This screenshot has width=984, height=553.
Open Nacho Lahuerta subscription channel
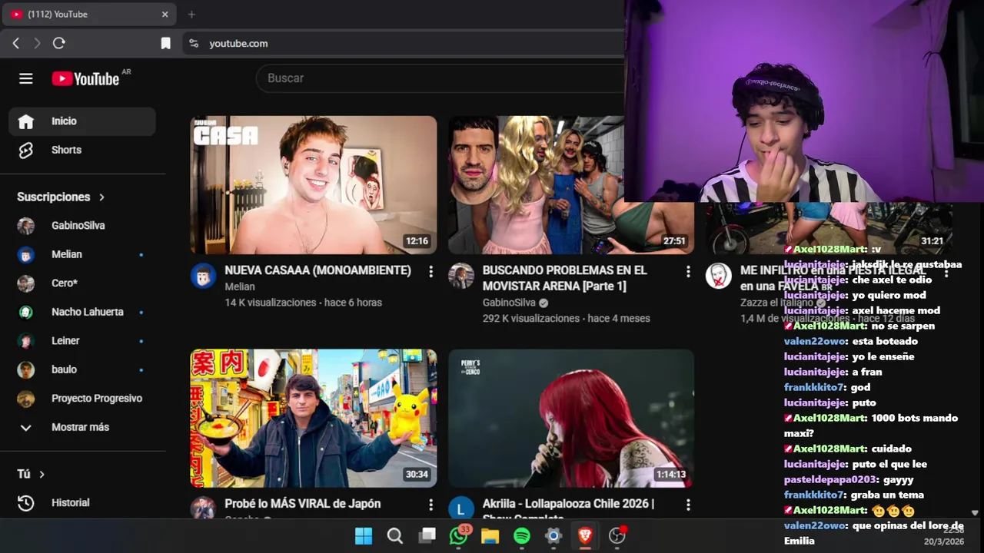82,312
